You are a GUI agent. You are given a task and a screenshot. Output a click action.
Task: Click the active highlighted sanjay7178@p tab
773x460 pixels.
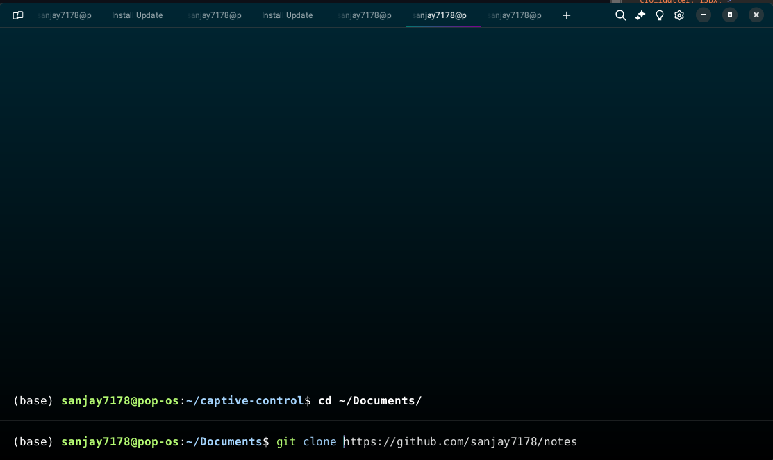tap(440, 15)
